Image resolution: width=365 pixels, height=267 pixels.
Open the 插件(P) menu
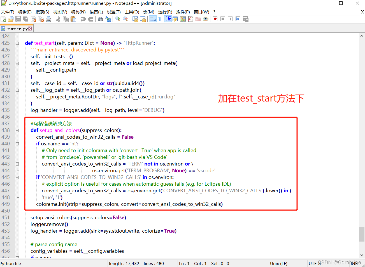coord(183,12)
